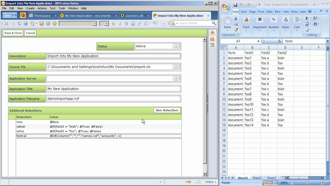This screenshot has height=186, width=331.
Task: Click the Fill down-arrow icon in Excel Editing
Action: click(307, 24)
